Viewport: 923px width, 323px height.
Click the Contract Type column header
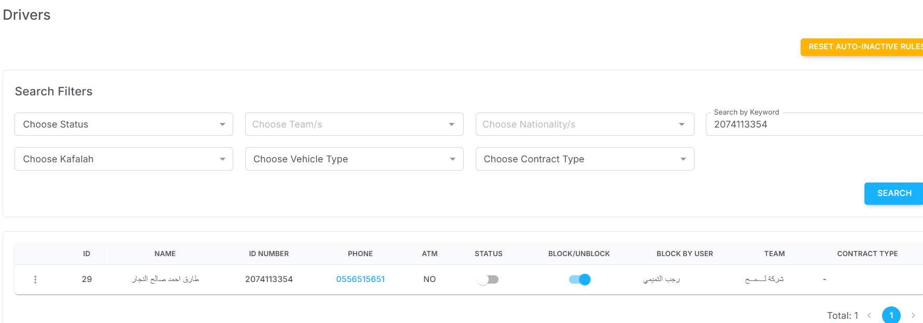click(867, 254)
